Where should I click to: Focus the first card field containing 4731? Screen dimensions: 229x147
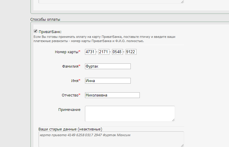coord(90,52)
